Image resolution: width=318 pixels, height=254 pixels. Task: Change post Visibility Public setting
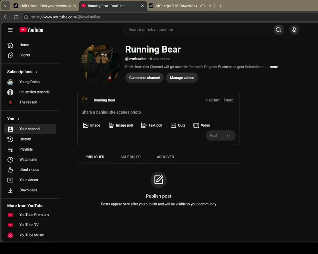click(228, 100)
